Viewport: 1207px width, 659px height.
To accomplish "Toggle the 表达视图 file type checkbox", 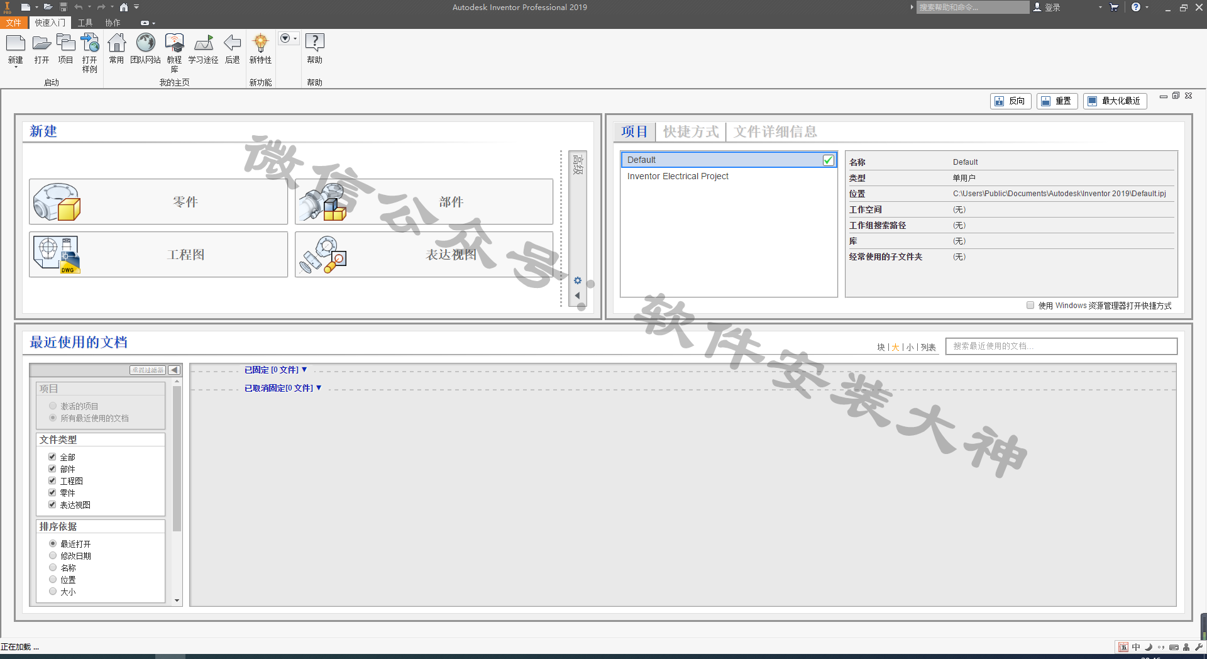I will (x=52, y=505).
